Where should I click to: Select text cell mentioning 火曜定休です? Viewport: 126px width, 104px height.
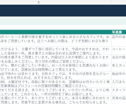[56, 83]
